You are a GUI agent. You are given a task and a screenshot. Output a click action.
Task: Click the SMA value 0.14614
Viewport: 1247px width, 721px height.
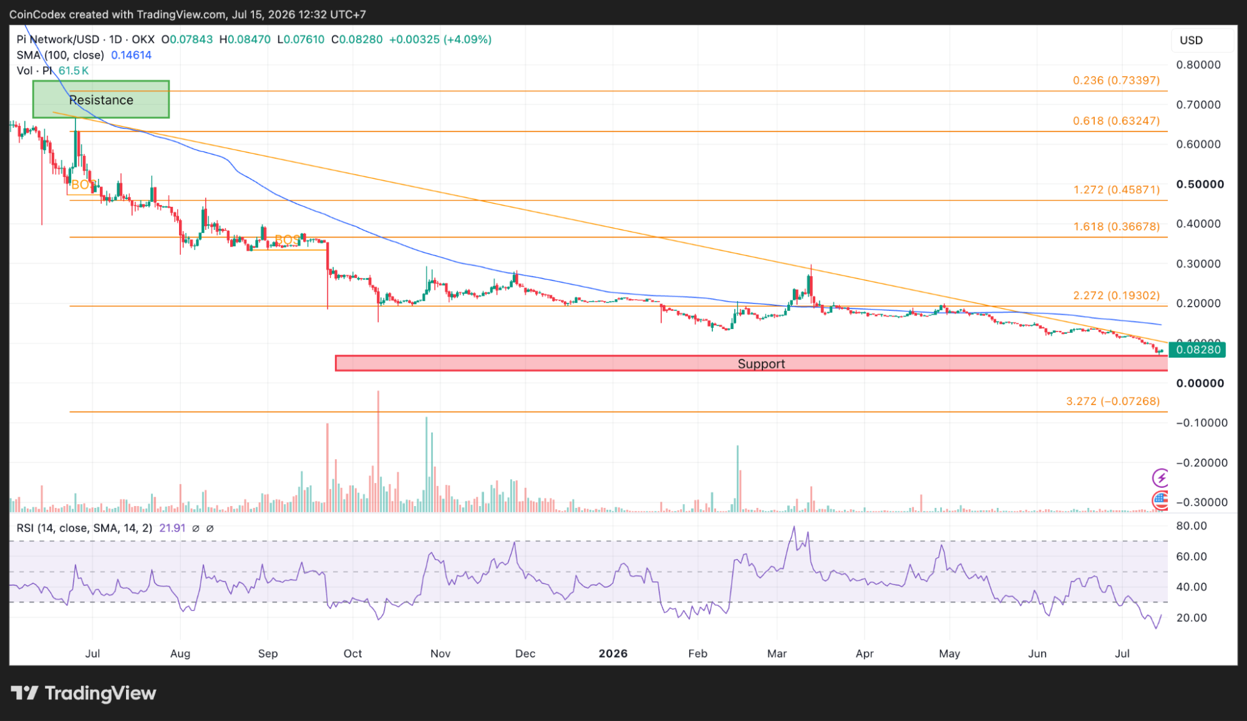(x=131, y=55)
